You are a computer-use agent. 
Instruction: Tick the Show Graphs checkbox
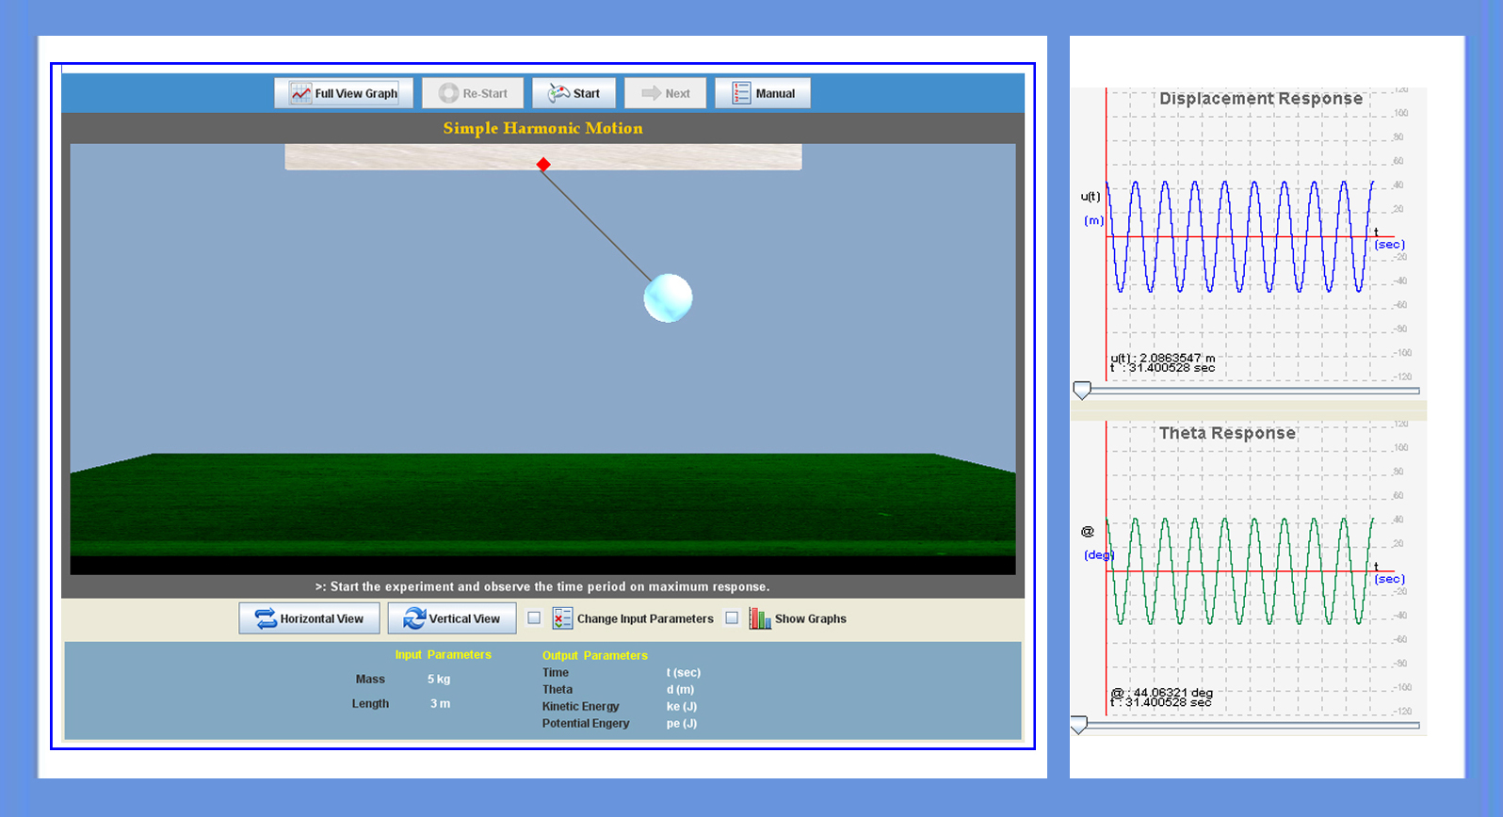(x=732, y=618)
